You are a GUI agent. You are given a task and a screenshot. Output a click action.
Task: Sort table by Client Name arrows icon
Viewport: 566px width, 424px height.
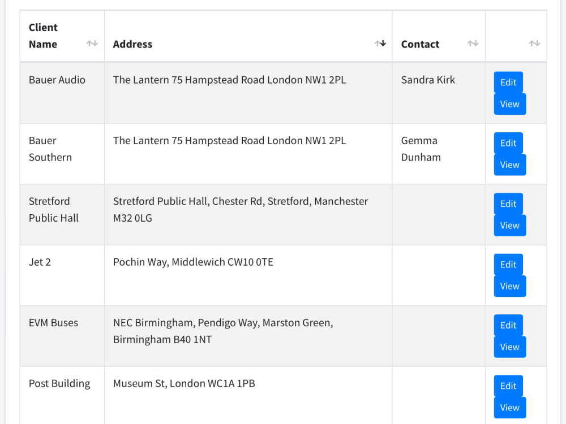[x=92, y=44]
